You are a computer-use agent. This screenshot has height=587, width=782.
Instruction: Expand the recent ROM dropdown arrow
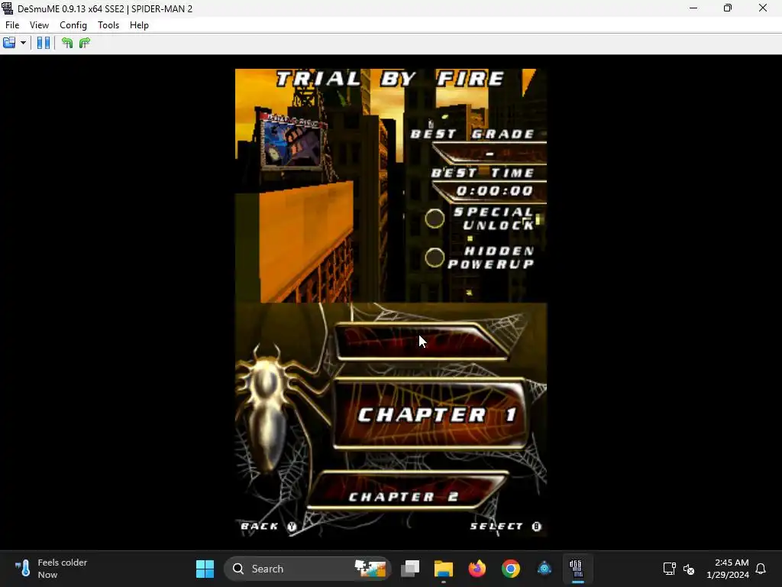(x=23, y=43)
